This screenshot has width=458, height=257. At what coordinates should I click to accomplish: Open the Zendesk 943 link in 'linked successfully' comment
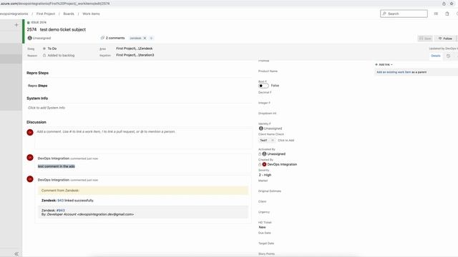click(x=60, y=201)
